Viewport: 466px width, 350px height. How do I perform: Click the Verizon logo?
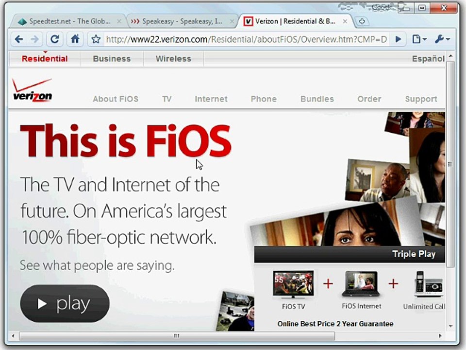(33, 90)
